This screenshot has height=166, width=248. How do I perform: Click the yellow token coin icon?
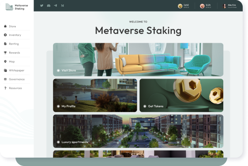[180, 6]
